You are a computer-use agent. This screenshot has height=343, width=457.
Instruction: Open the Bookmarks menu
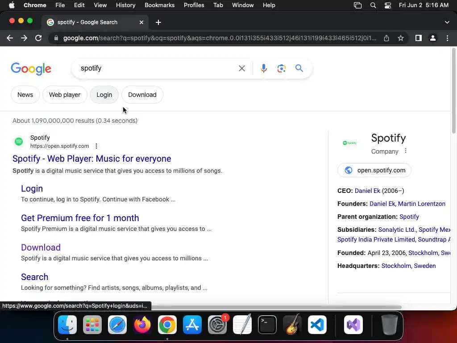(x=159, y=5)
